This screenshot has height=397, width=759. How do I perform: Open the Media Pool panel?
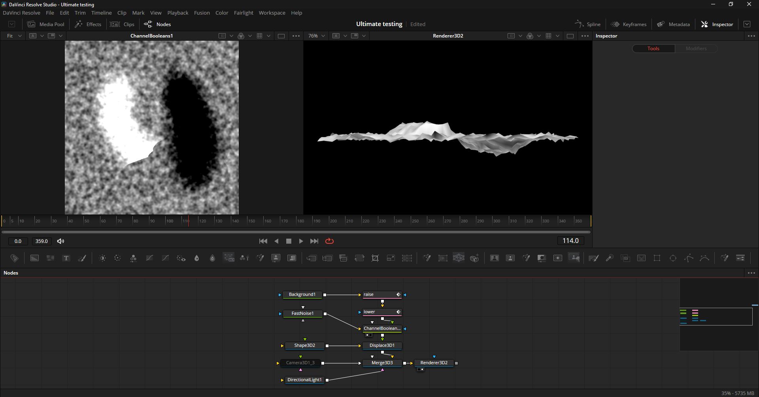click(45, 24)
